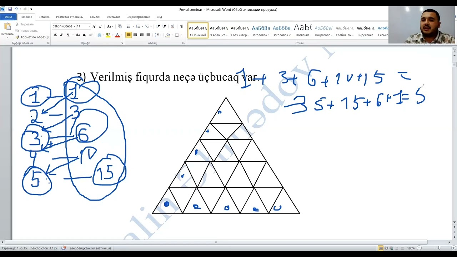This screenshot has width=457, height=257.
Task: Toggle center text alignment
Action: coord(135,35)
